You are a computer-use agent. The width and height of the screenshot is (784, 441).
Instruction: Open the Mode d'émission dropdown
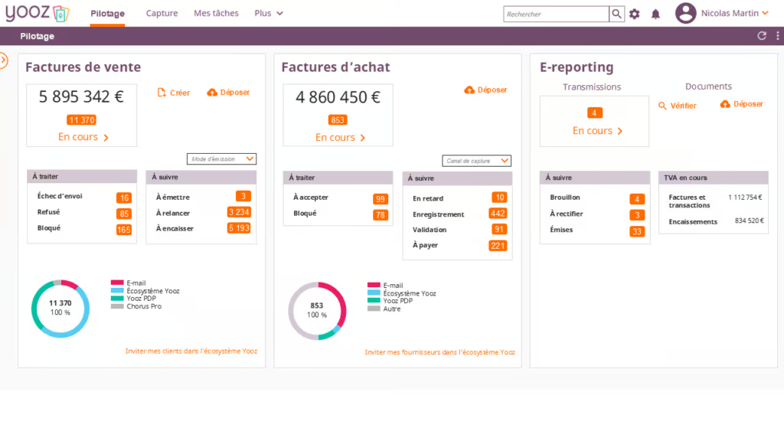click(x=221, y=159)
